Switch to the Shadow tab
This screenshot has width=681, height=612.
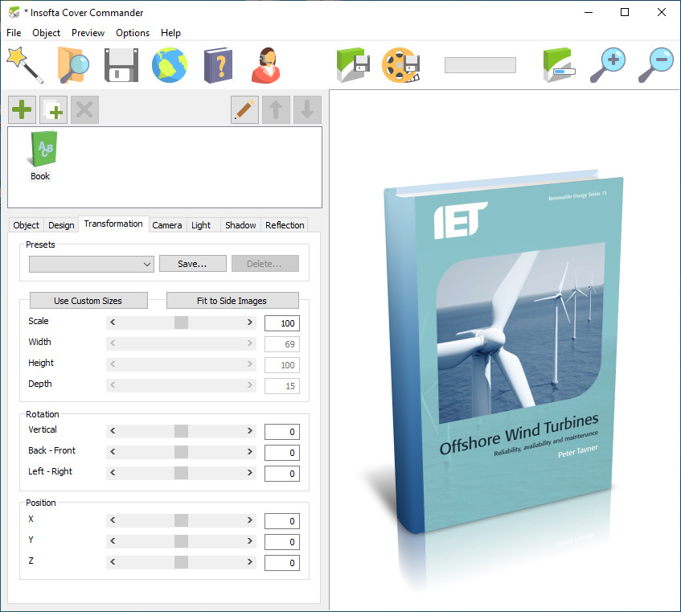click(240, 225)
